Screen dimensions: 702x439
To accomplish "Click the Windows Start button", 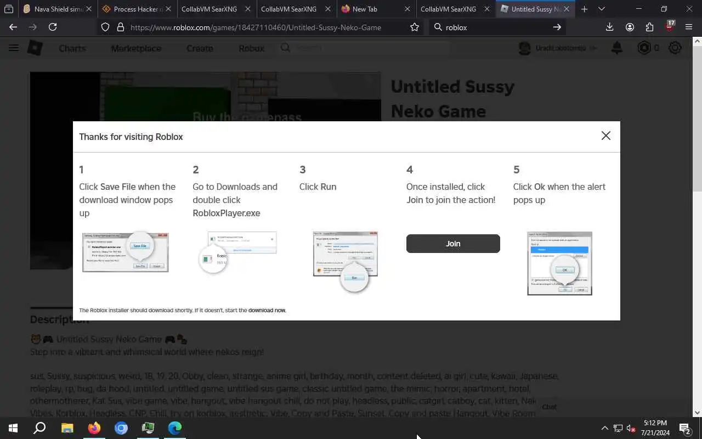I will (13, 428).
